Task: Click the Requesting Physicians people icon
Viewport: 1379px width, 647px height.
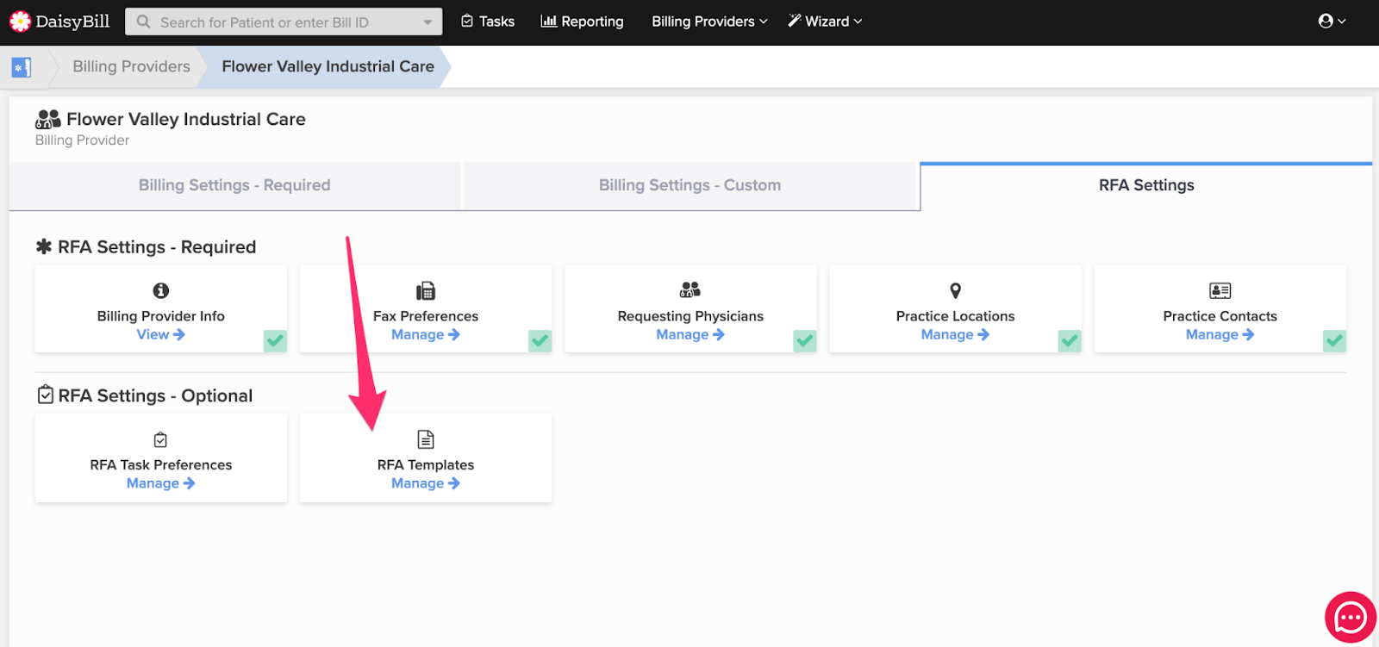Action: [x=690, y=289]
